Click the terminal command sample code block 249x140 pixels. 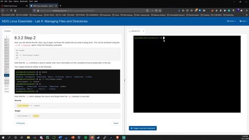click(67, 54)
